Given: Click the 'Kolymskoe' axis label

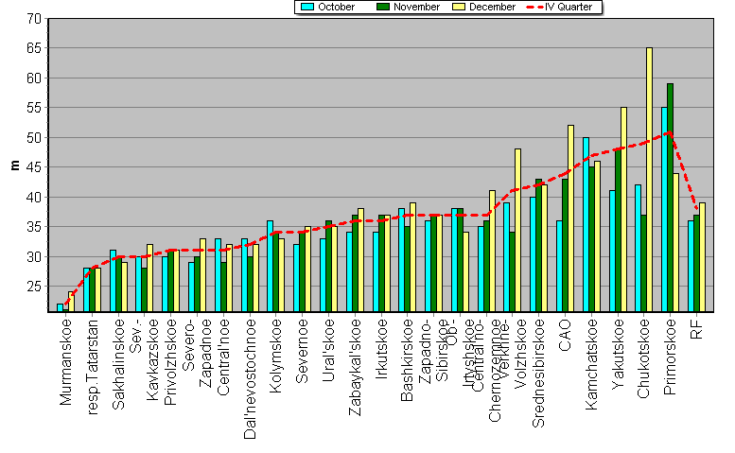Looking at the screenshot, I should click(275, 356).
